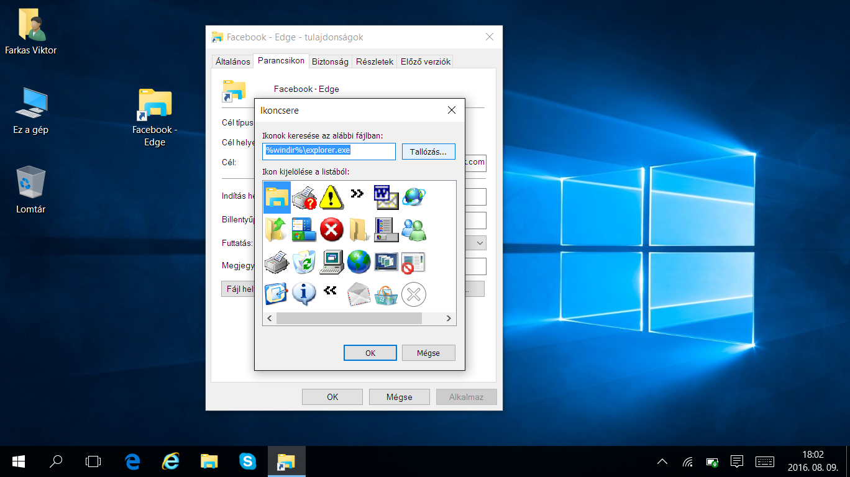This screenshot has height=477, width=850.
Task: Select the double right chevron icon
Action: [357, 194]
